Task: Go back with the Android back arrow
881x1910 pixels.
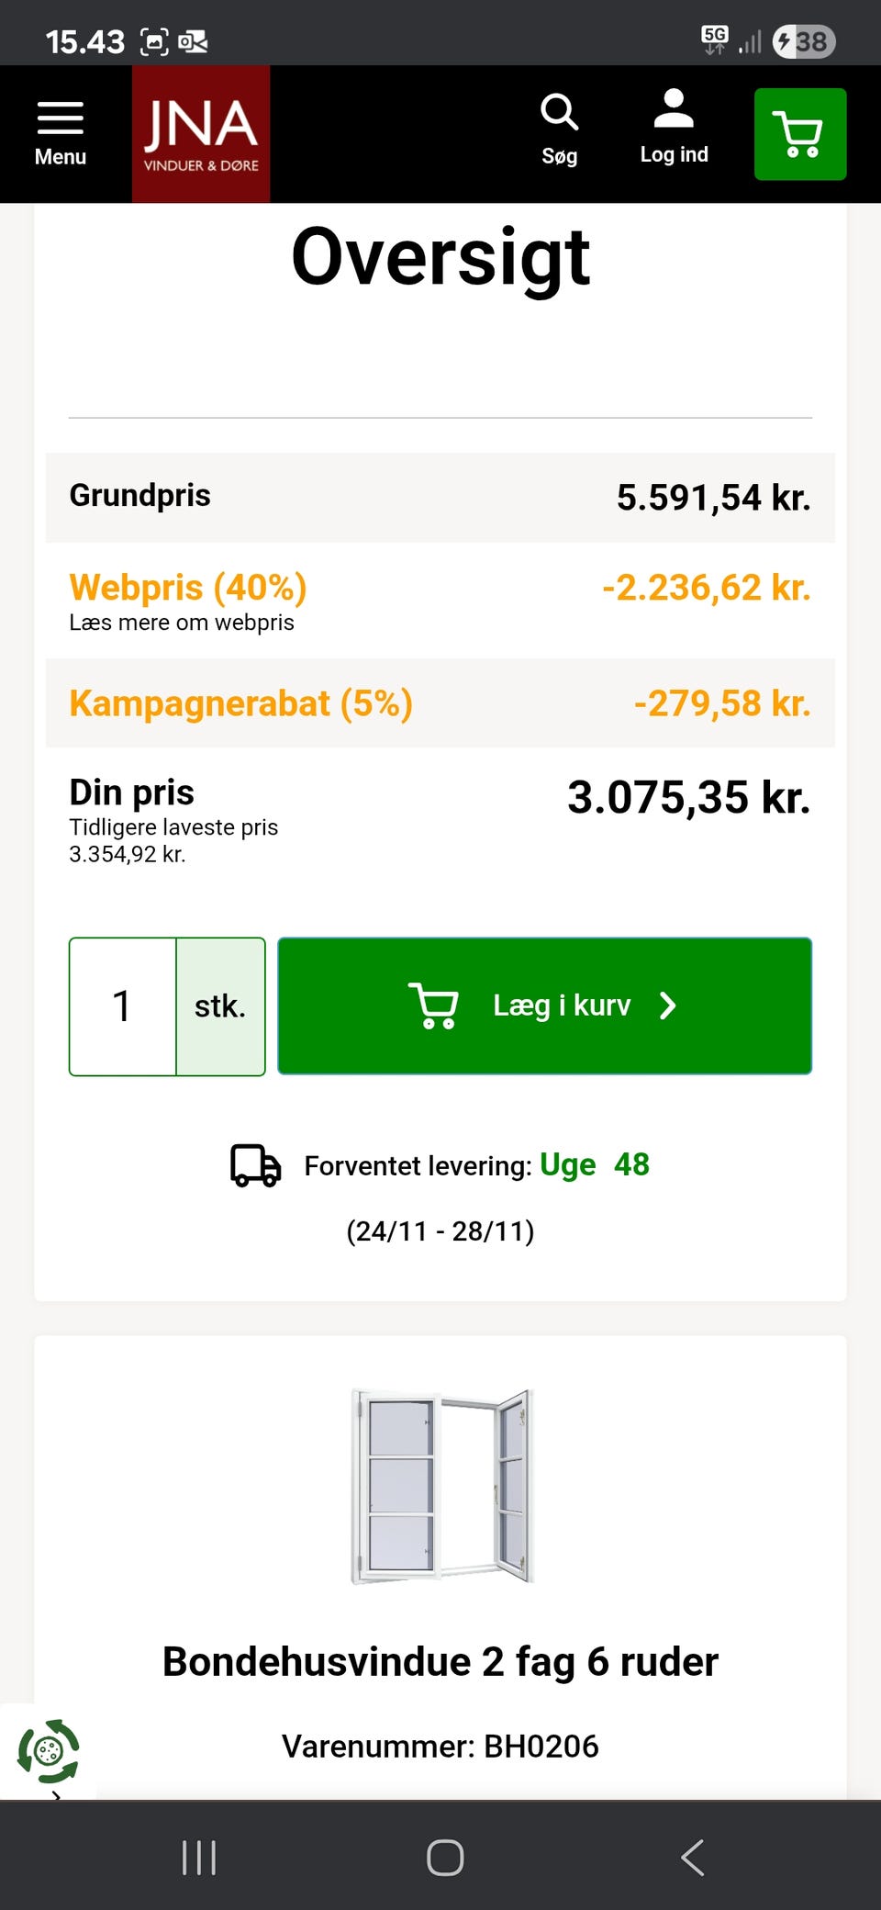Action: coord(693,1857)
